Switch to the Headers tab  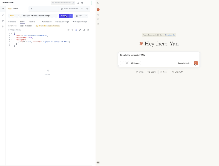(x=32, y=22)
